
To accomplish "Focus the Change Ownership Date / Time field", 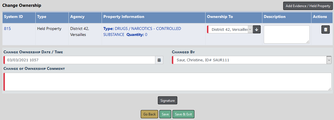I will click(x=80, y=60).
